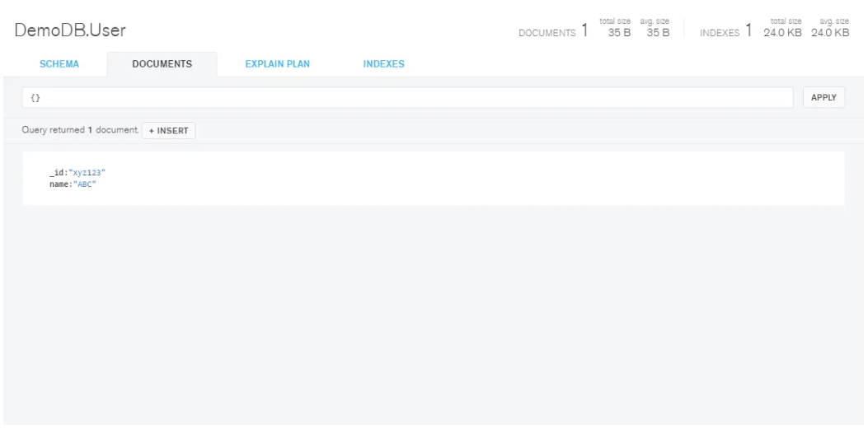Viewport: 868px width, 429px height.
Task: Click the query filter input field
Action: 407,97
